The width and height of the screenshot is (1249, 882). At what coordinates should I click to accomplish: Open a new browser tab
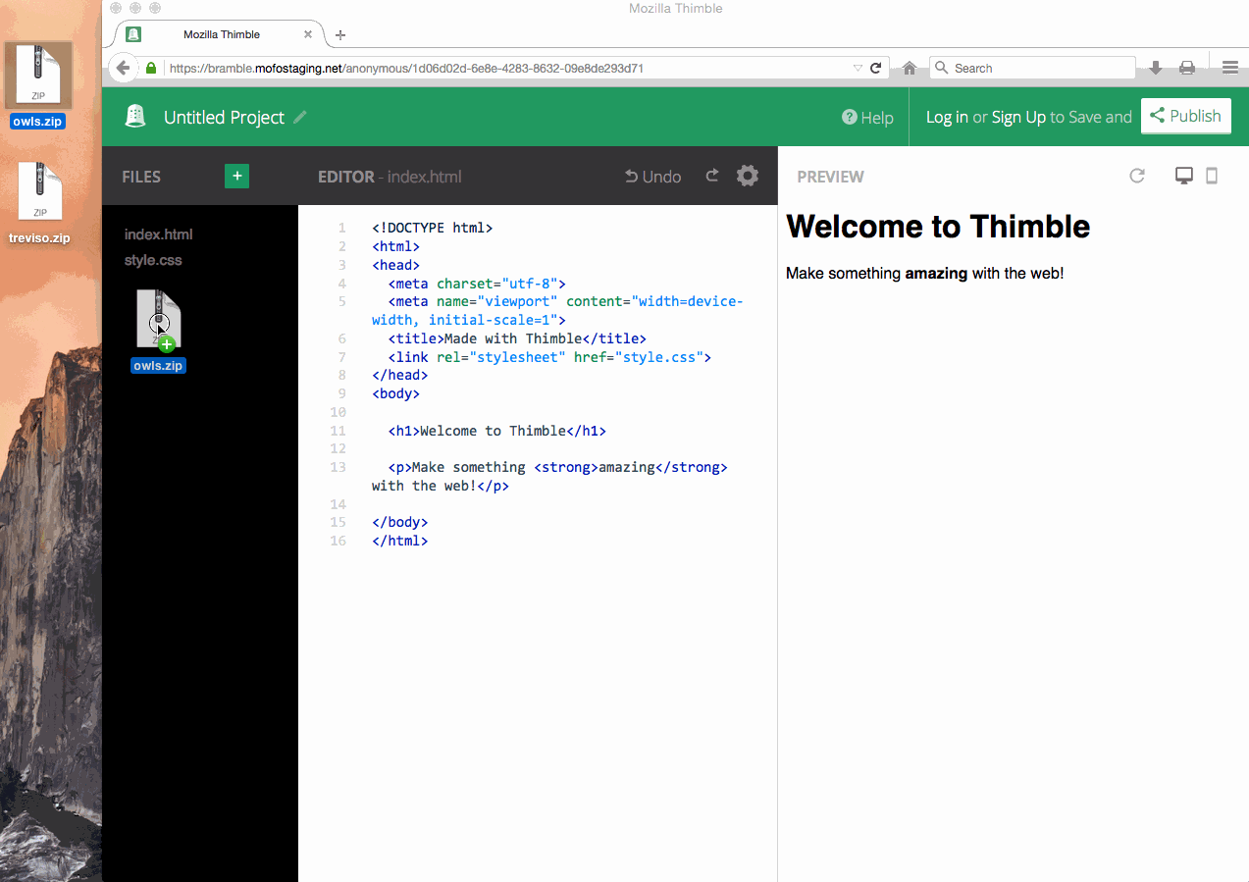(340, 34)
